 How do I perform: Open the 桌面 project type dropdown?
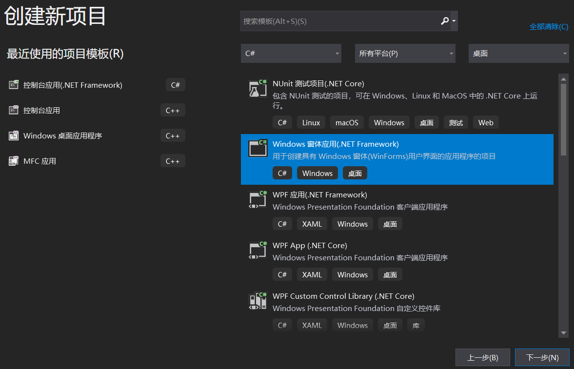pos(519,54)
